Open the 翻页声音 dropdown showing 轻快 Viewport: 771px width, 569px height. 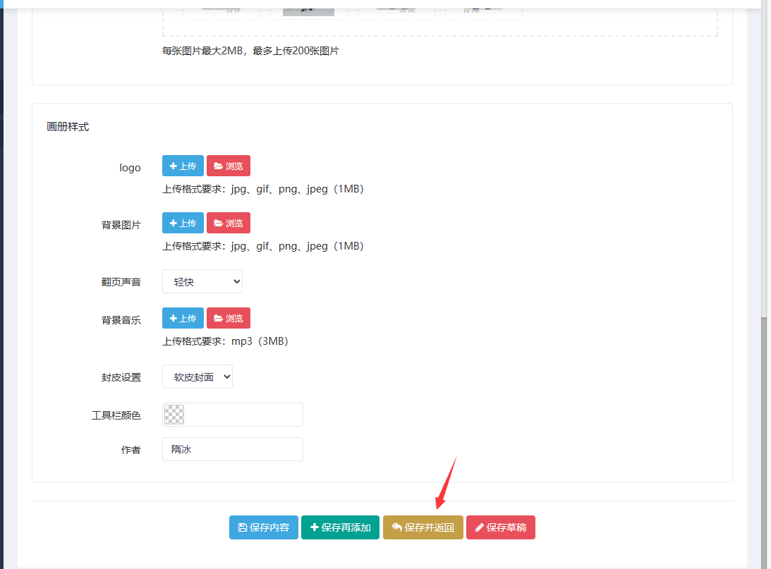(202, 281)
